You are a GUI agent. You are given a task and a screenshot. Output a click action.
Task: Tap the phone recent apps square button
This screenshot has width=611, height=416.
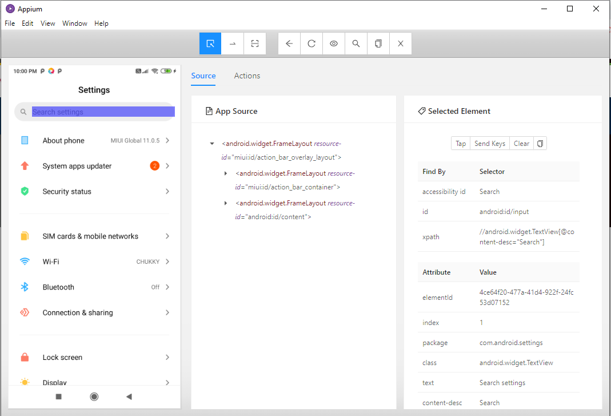click(59, 397)
